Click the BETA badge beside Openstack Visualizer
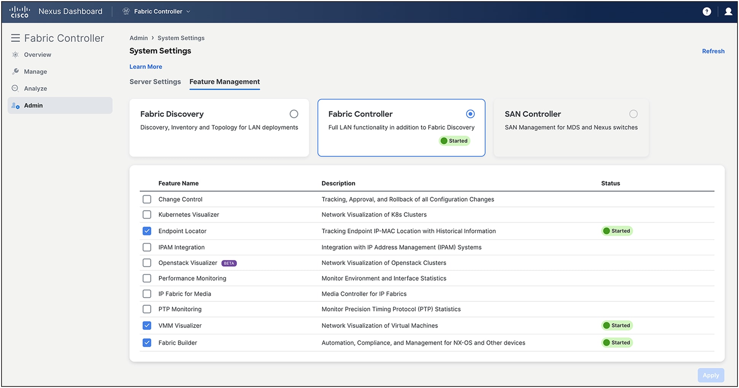 pyautogui.click(x=229, y=263)
